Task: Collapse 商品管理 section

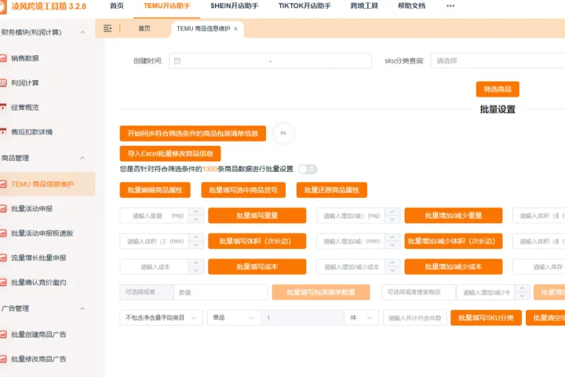Action: (x=82, y=158)
